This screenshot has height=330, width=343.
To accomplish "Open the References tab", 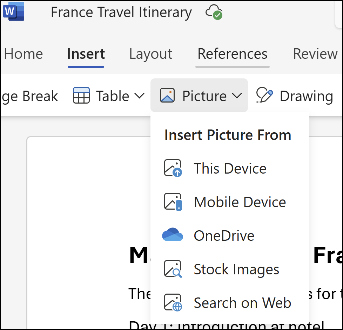I will click(x=232, y=54).
